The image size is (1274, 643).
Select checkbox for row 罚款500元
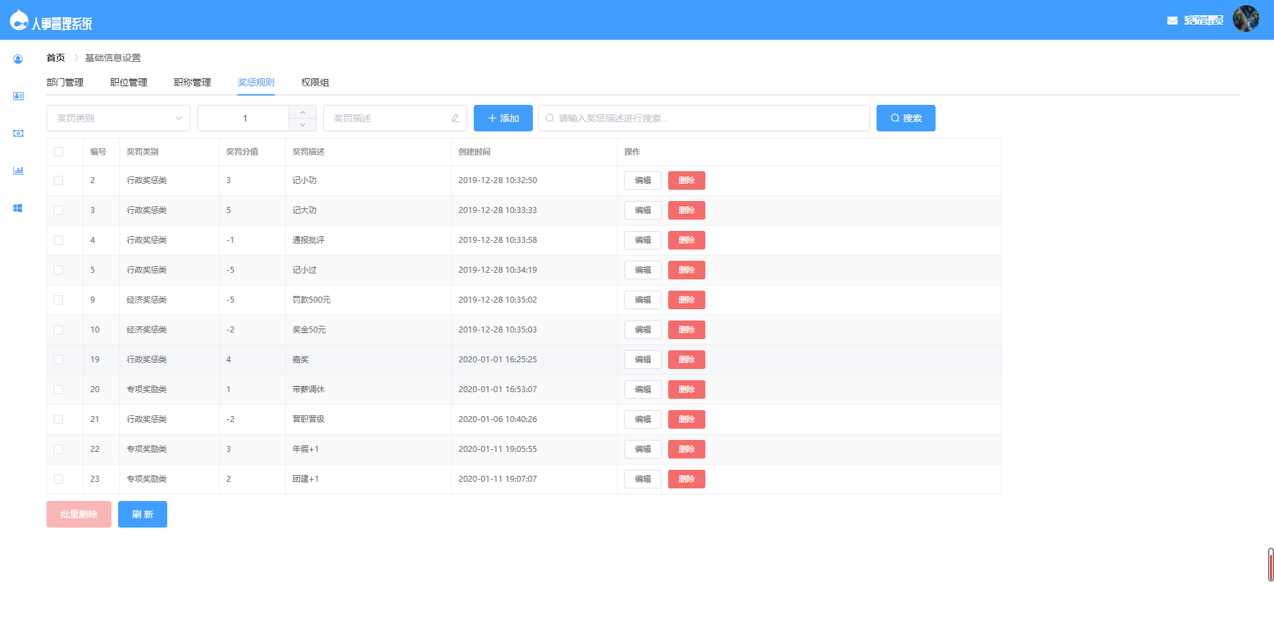[x=58, y=300]
